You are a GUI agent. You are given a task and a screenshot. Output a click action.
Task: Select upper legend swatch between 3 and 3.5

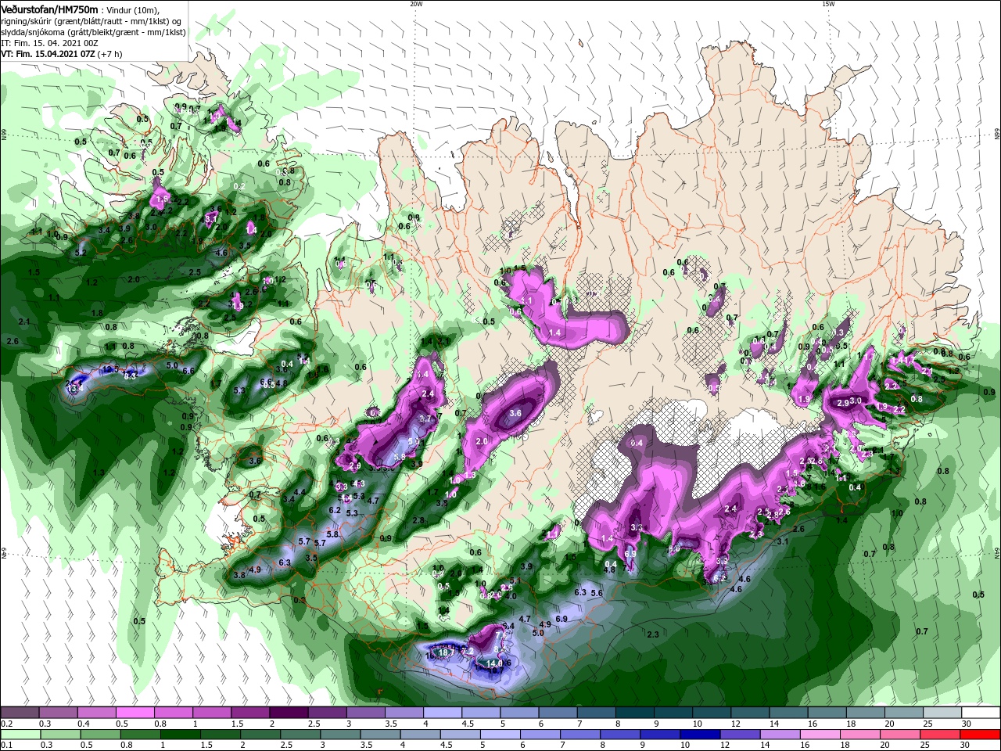(366, 713)
